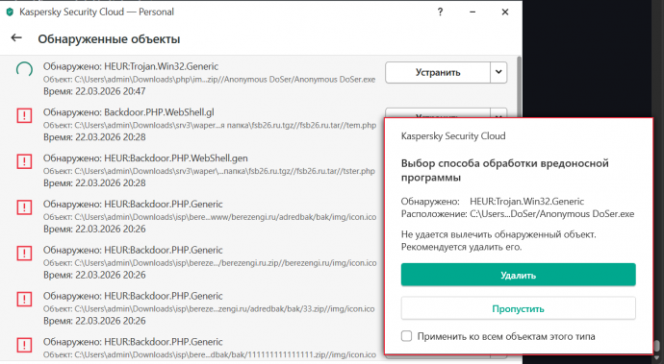Select the Обнаружено: HEUR:Backdoor.PHP.WebShell.gen text
The height and width of the screenshot is (364, 664).
coord(145,158)
